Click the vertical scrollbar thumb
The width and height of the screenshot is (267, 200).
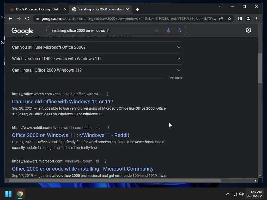260,68
